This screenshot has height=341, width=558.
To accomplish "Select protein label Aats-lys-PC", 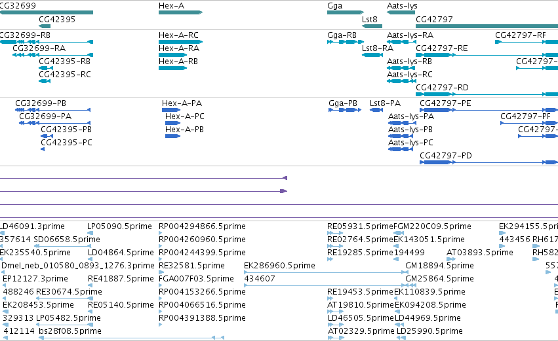I will point(410,143).
